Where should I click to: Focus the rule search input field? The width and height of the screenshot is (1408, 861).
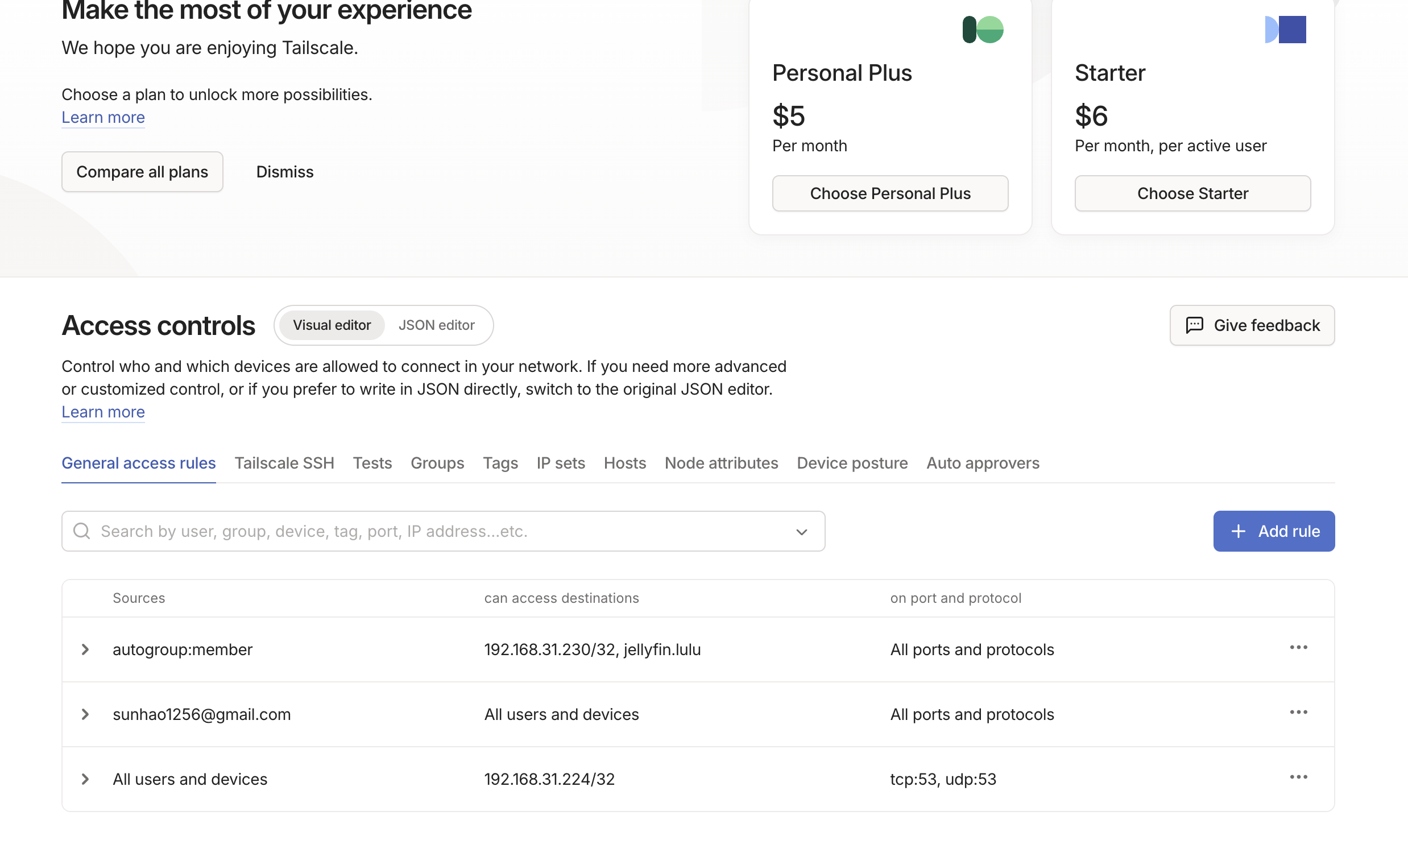coord(444,531)
